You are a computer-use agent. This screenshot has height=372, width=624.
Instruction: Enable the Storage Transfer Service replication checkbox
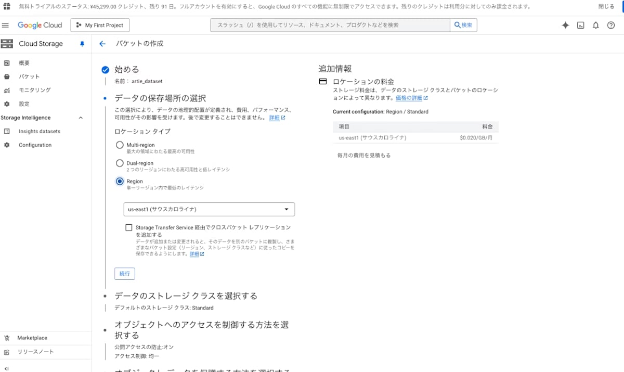(x=129, y=227)
